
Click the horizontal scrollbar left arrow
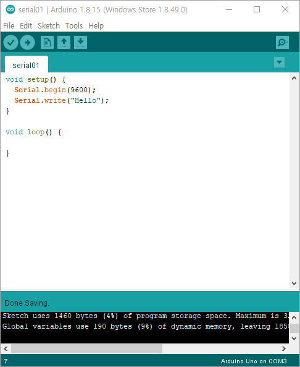(6, 349)
